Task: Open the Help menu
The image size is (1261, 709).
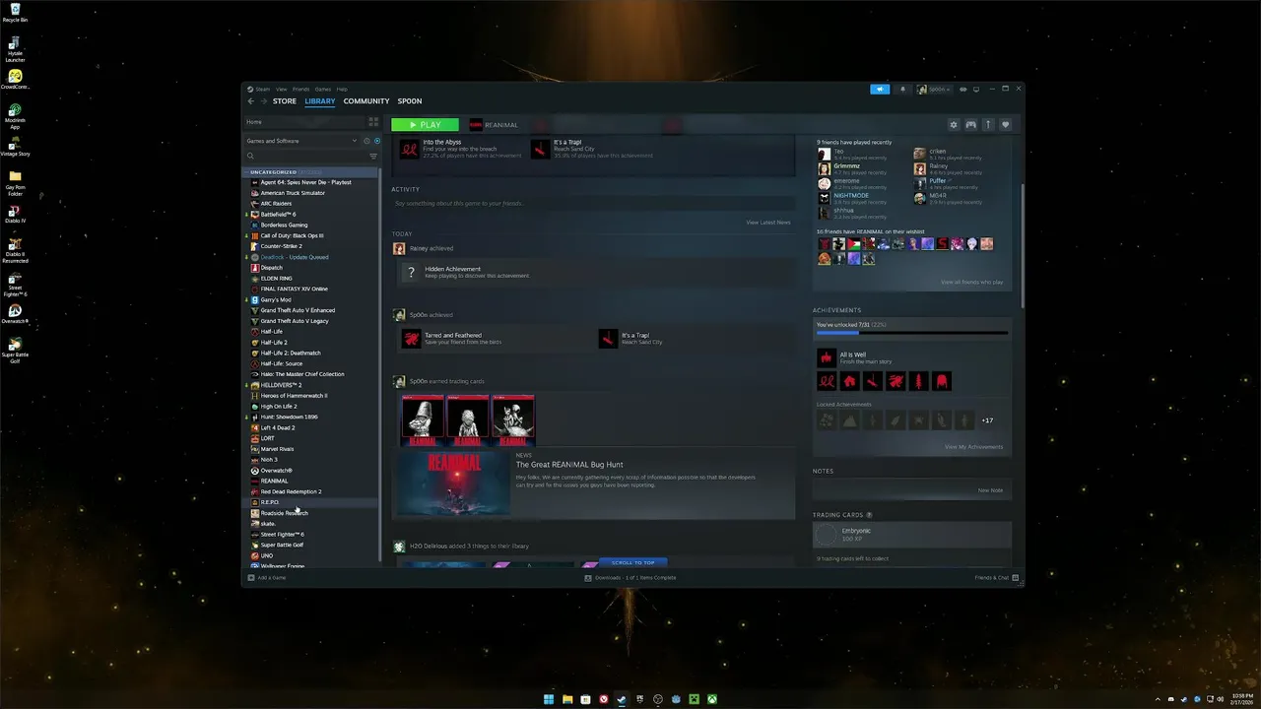Action: (x=342, y=89)
